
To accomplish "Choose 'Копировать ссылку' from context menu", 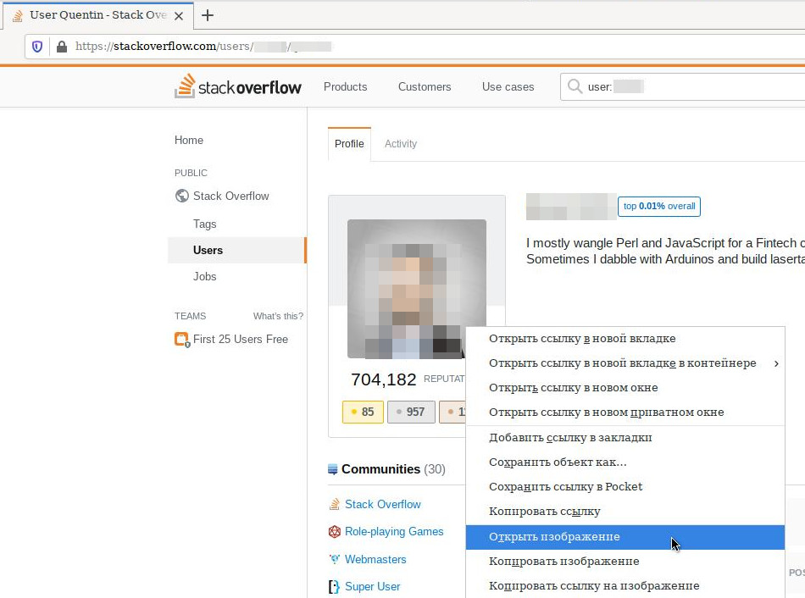I will tap(625, 512).
